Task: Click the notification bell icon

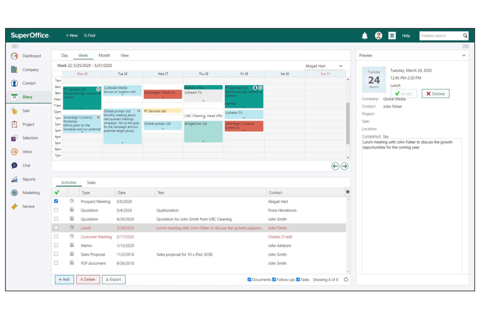Action: (364, 35)
